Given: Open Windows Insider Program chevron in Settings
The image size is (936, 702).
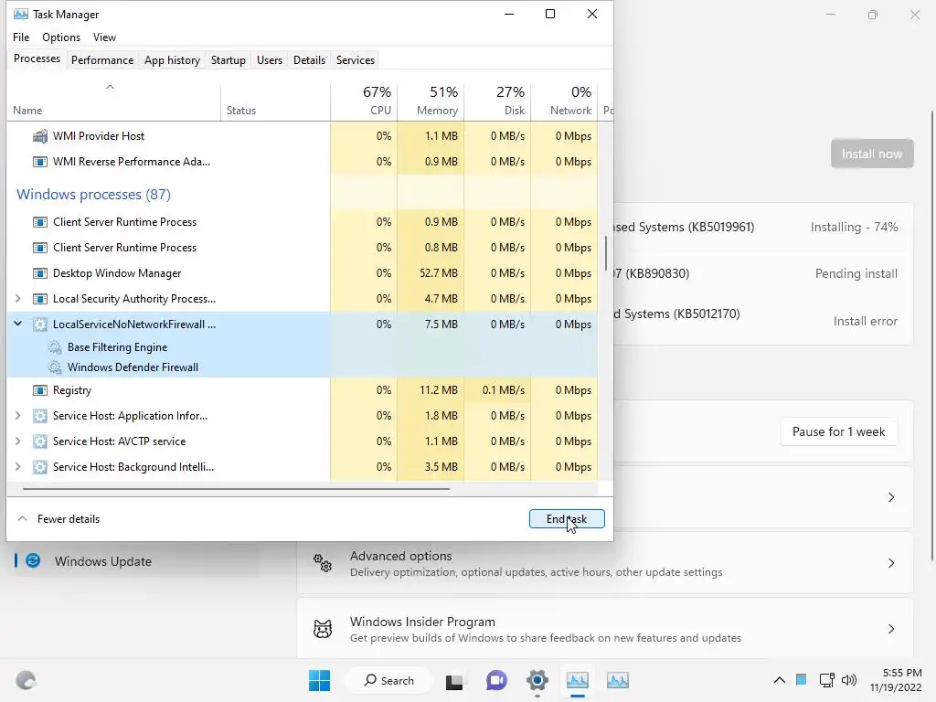Looking at the screenshot, I should point(891,629).
